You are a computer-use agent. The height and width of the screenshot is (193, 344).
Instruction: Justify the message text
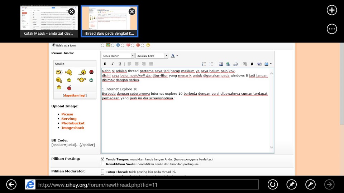pyautogui.click(x=151, y=64)
